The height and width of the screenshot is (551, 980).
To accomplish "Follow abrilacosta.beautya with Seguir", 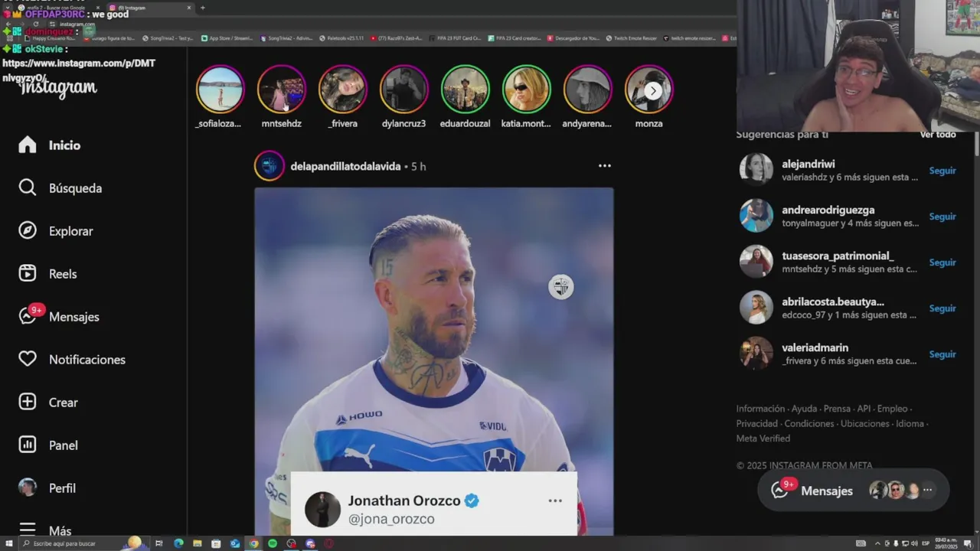I will click(942, 308).
